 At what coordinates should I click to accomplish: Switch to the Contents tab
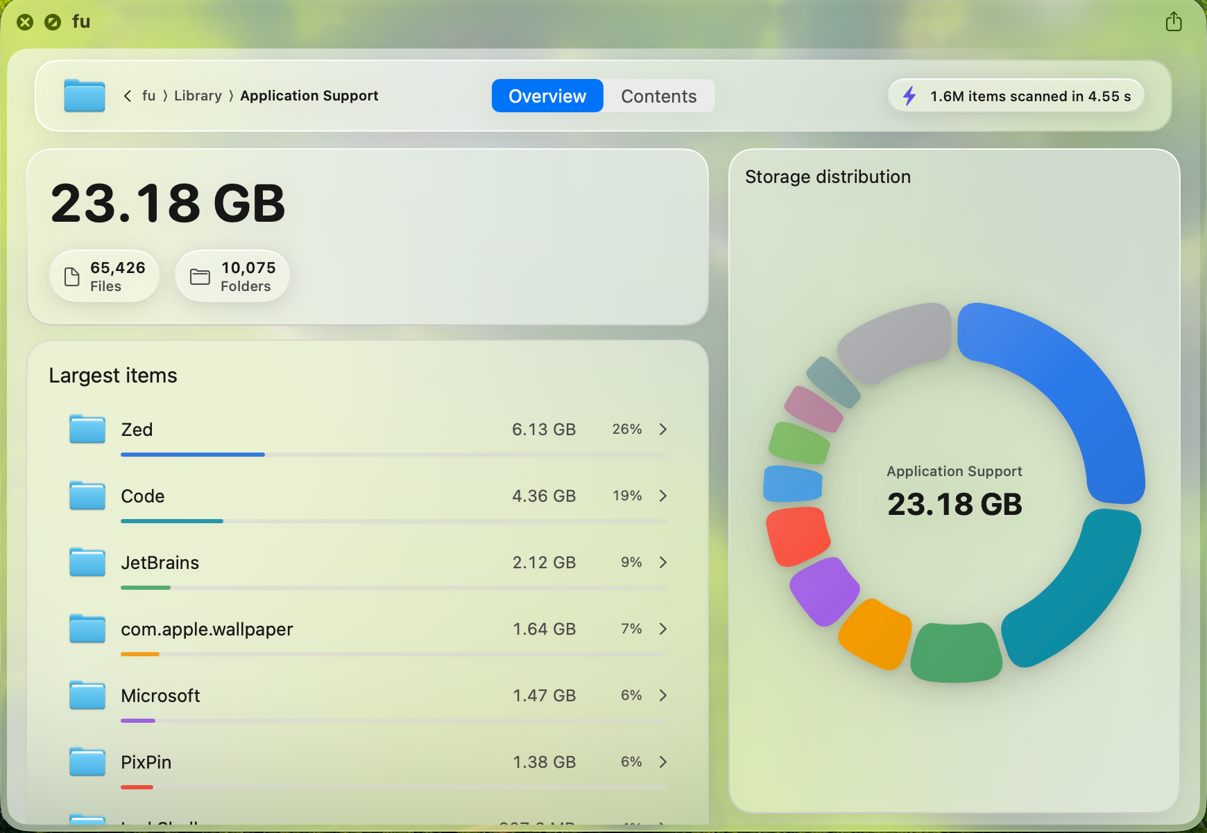click(659, 96)
